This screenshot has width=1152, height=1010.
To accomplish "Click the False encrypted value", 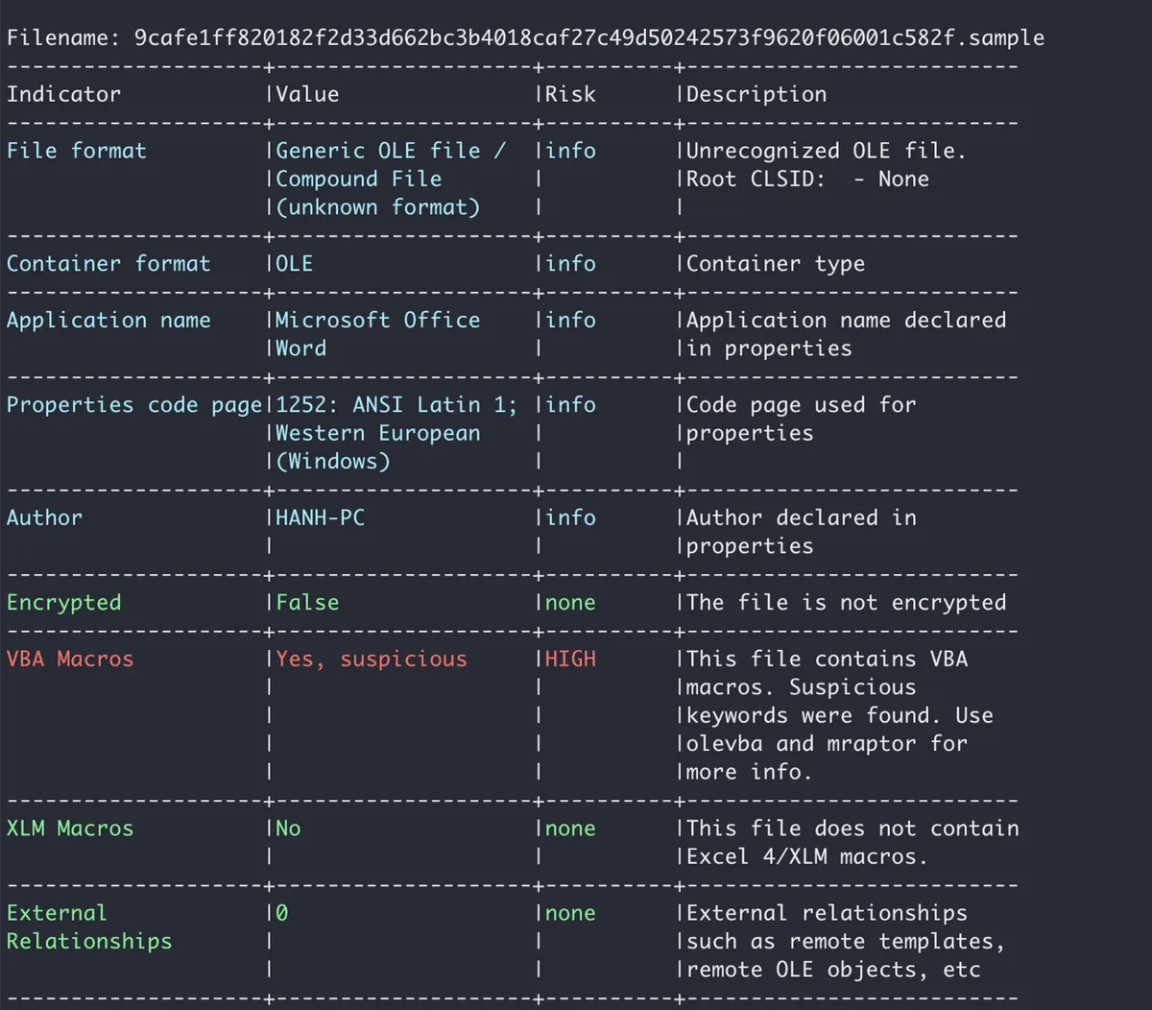I will [x=307, y=603].
